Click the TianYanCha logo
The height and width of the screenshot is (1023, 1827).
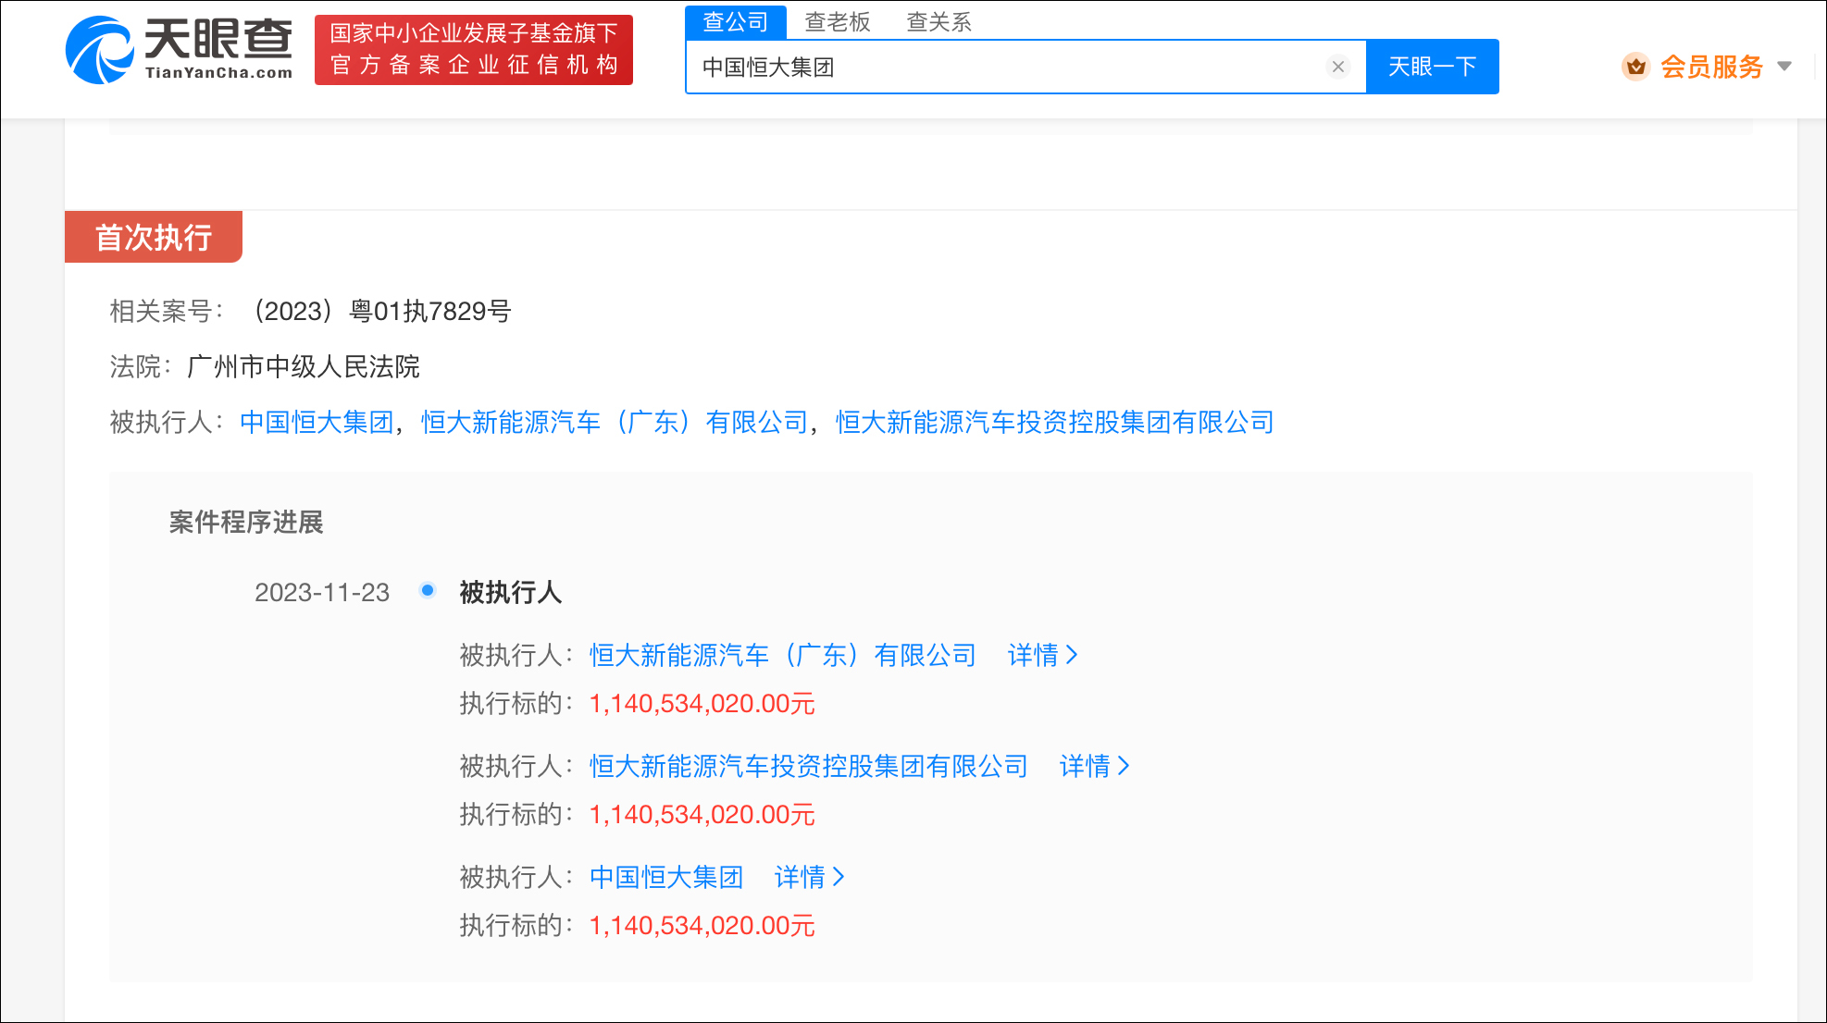(x=180, y=50)
